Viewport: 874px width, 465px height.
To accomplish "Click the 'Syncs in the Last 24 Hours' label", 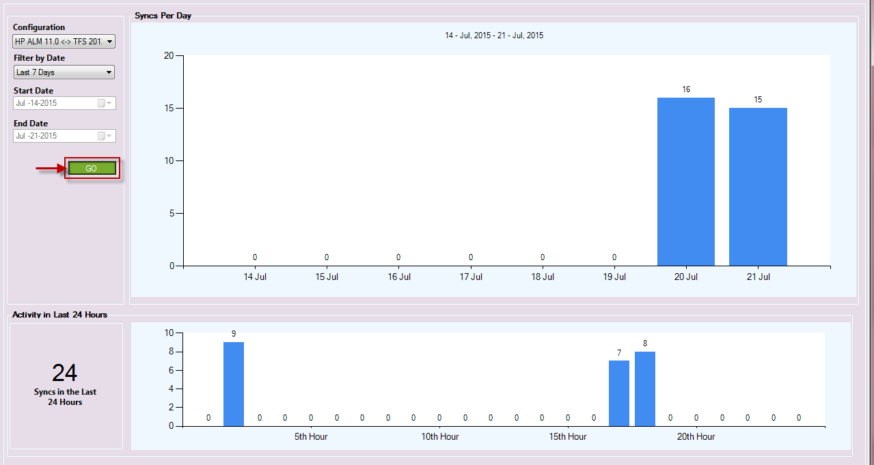I will tap(65, 397).
